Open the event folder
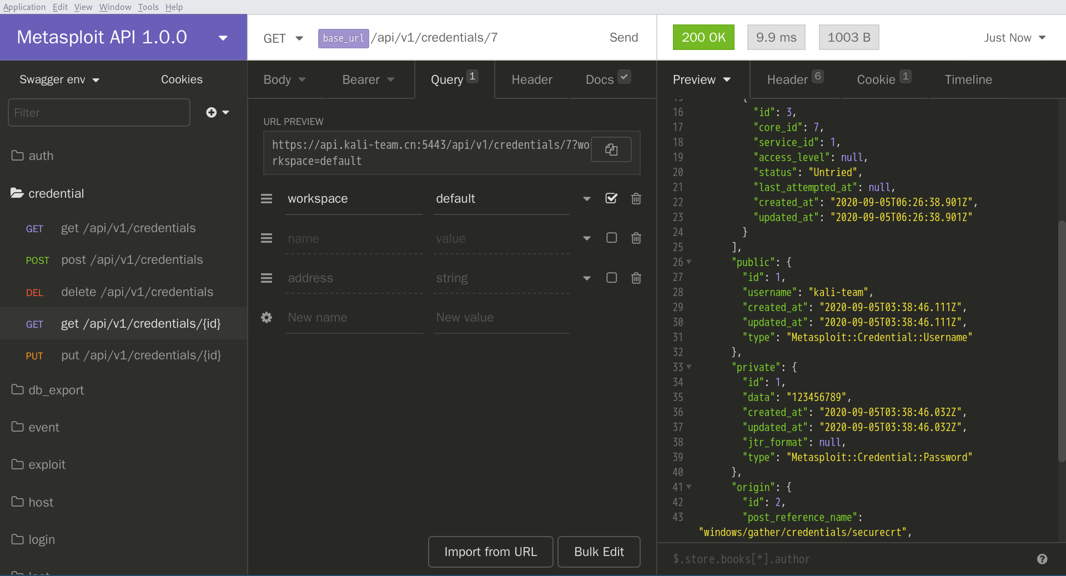This screenshot has width=1066, height=576. coord(123,427)
